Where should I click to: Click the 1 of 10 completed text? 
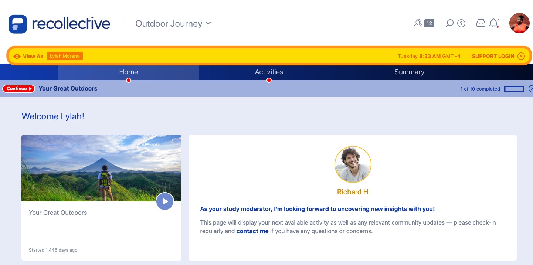click(480, 89)
